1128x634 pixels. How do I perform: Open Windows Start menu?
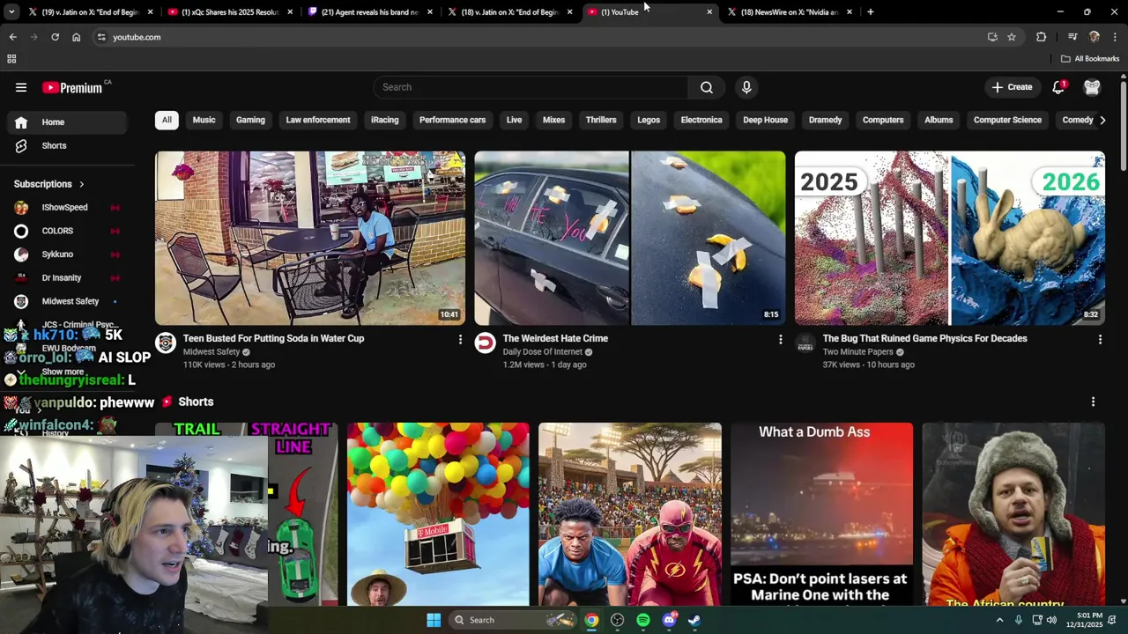pyautogui.click(x=434, y=620)
